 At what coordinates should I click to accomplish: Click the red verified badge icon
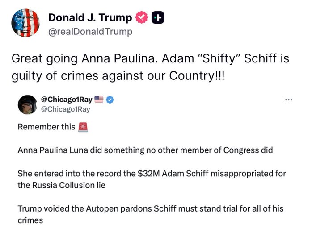coord(141,18)
